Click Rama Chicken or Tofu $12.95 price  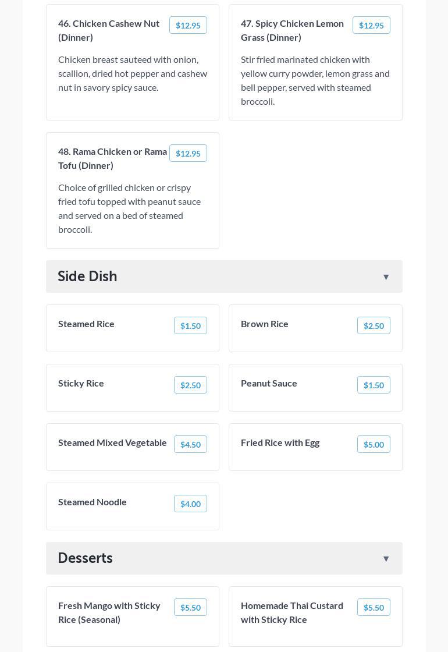[188, 154]
